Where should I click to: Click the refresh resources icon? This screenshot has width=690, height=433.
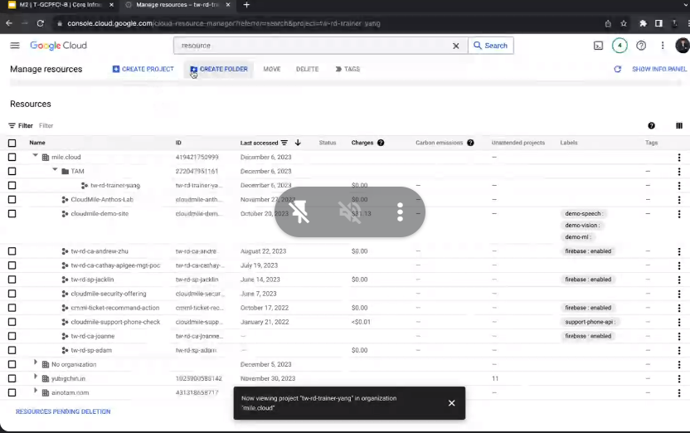(x=617, y=69)
